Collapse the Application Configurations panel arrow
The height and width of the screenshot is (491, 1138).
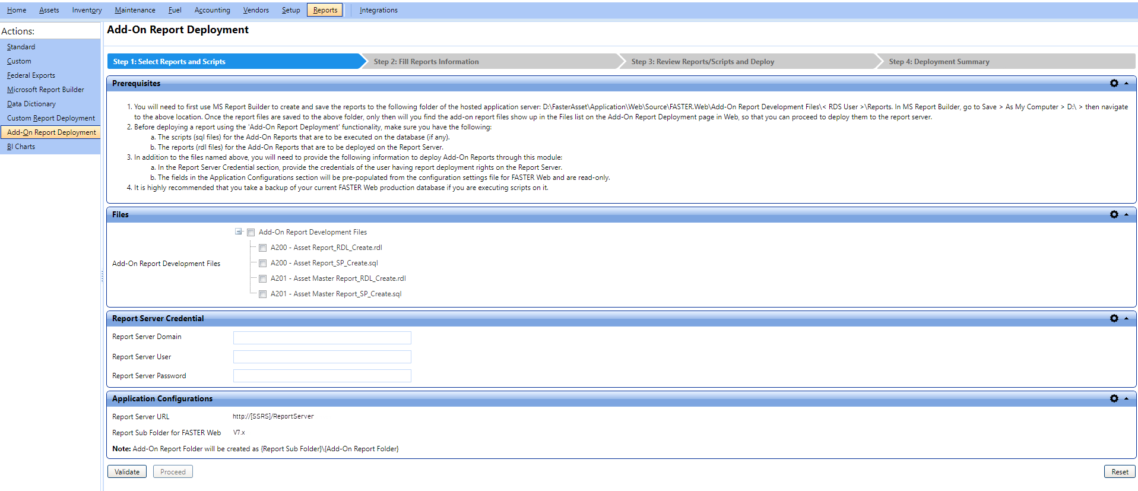click(x=1126, y=399)
